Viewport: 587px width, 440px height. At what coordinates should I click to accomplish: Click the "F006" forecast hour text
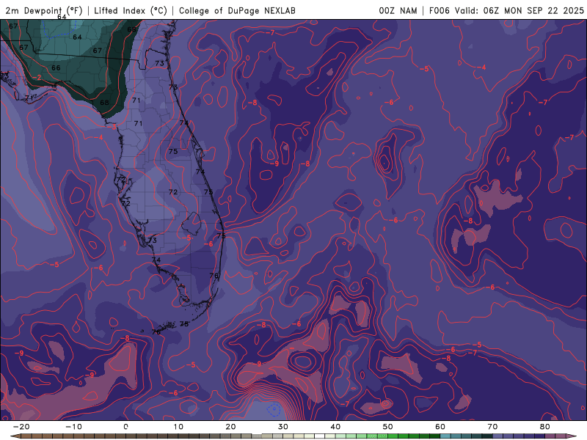point(439,10)
